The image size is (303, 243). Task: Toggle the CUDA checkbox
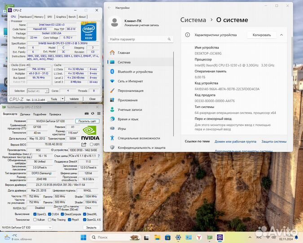click(49, 214)
